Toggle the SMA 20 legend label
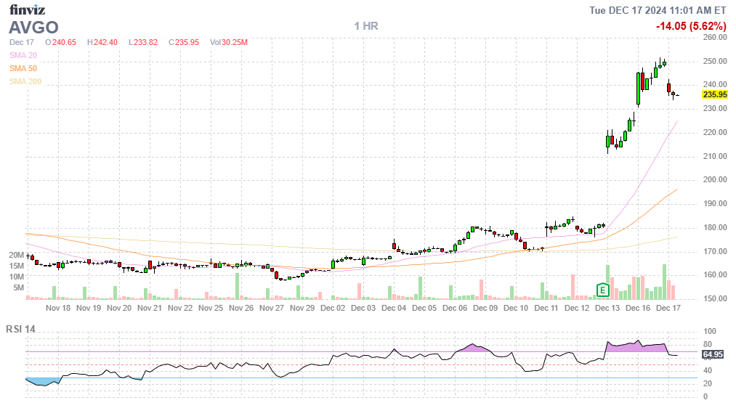Viewport: 736px width, 408px height. [x=23, y=55]
